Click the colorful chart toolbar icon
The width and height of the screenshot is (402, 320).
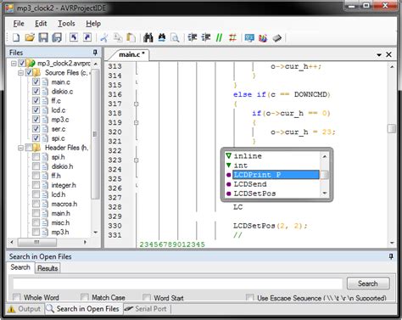(x=263, y=37)
